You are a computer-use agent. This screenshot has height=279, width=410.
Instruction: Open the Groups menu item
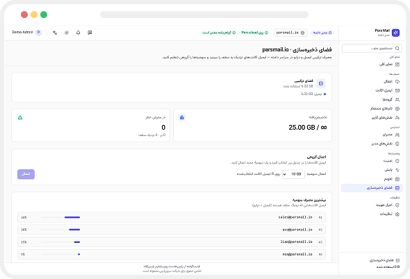(372, 99)
